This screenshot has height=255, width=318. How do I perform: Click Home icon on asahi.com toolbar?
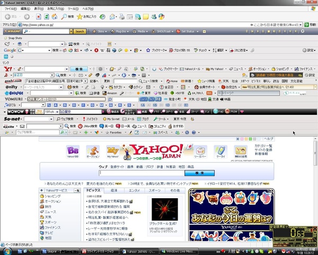point(172,81)
